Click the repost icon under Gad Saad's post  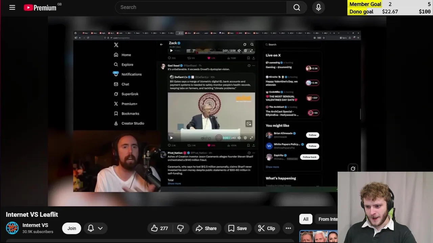(x=189, y=145)
